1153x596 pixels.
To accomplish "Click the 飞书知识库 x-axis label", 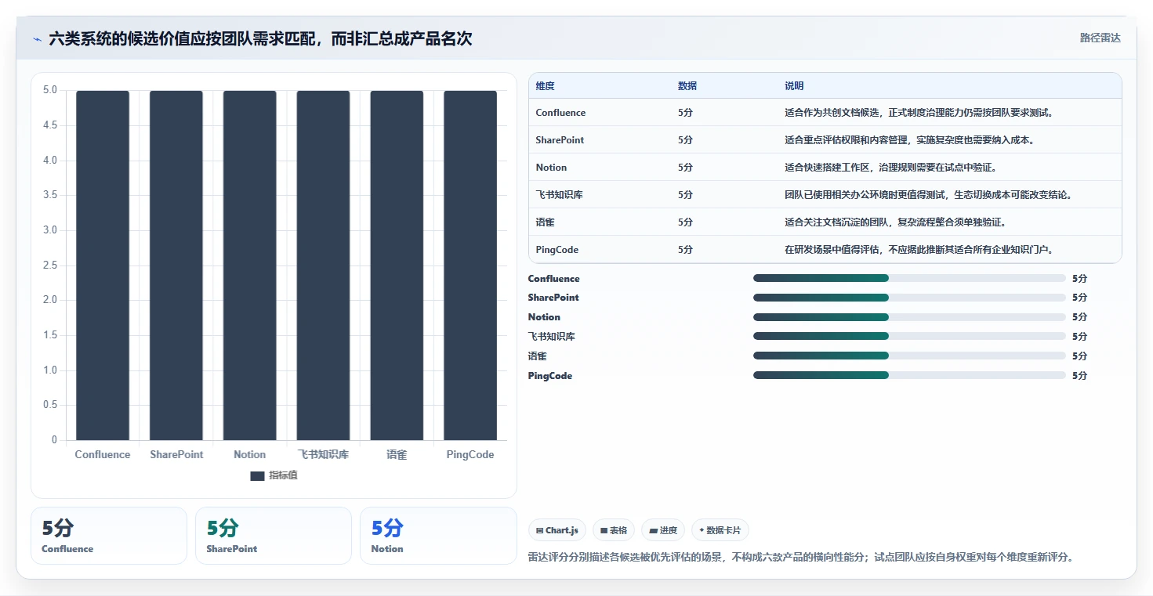I will point(323,455).
